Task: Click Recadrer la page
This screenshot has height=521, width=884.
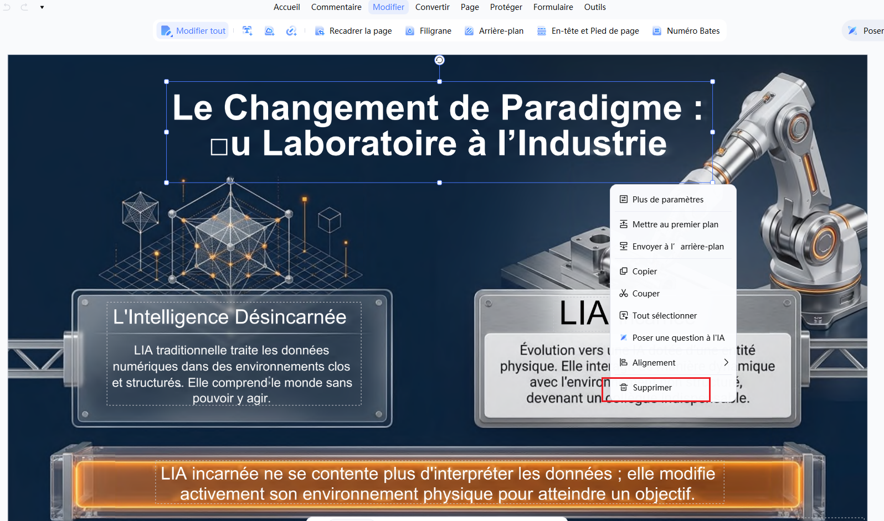Action: 353,31
